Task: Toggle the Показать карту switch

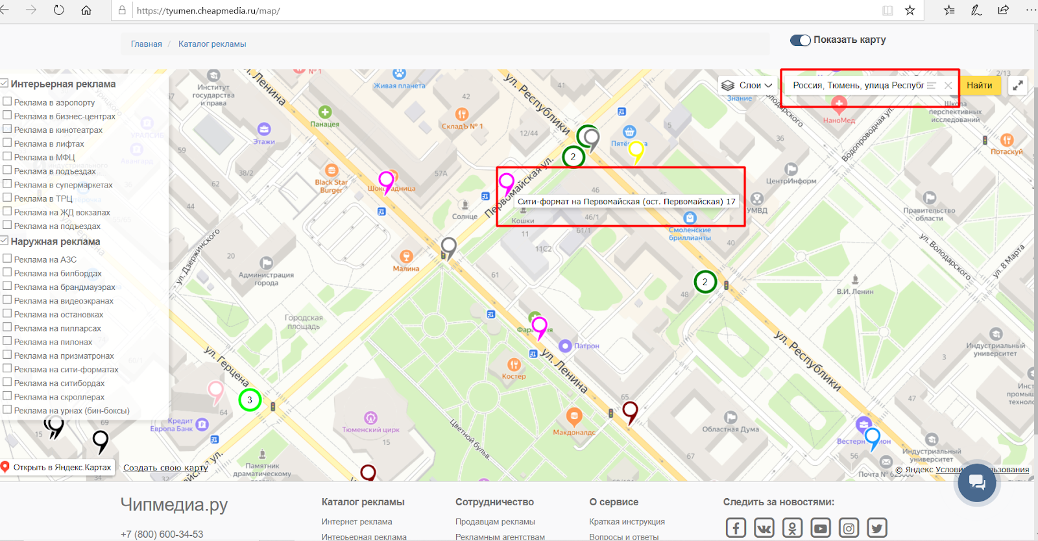Action: tap(801, 40)
